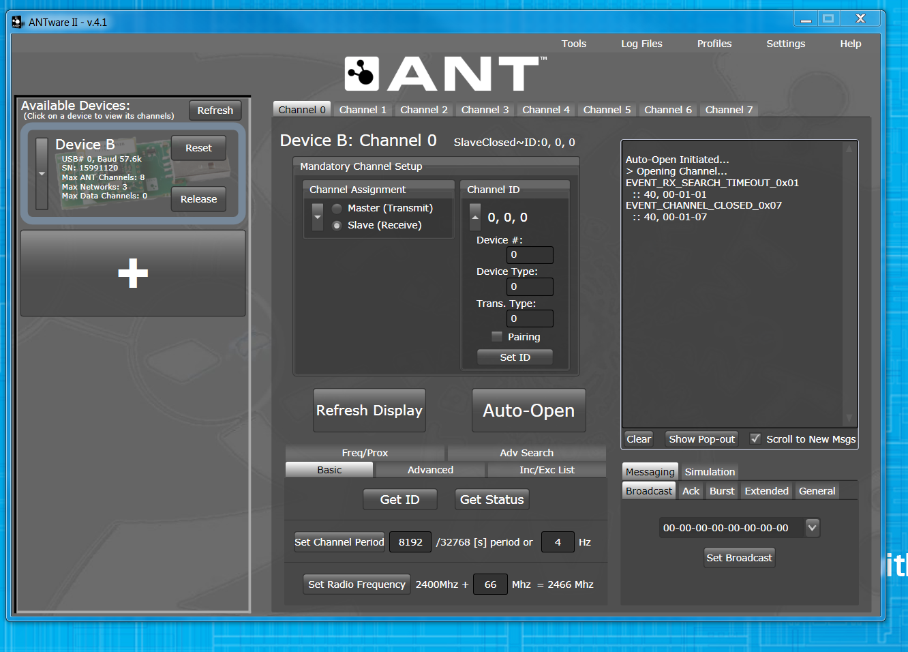The width and height of the screenshot is (908, 652).
Task: Open the Help menu
Action: (x=851, y=44)
